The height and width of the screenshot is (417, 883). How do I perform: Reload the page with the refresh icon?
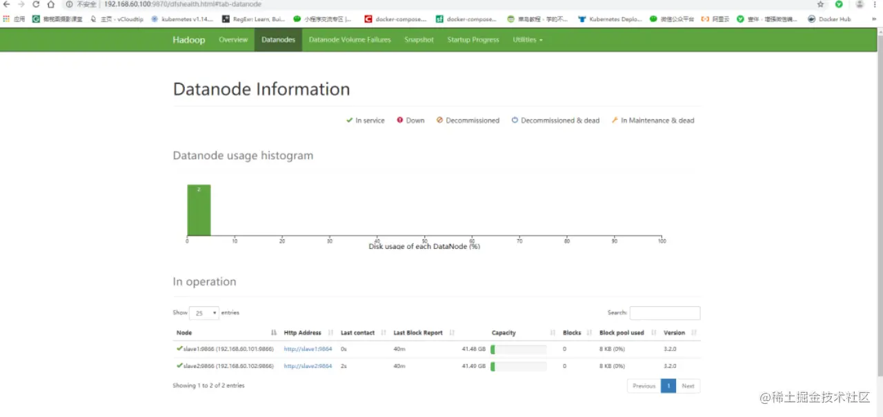click(x=36, y=4)
